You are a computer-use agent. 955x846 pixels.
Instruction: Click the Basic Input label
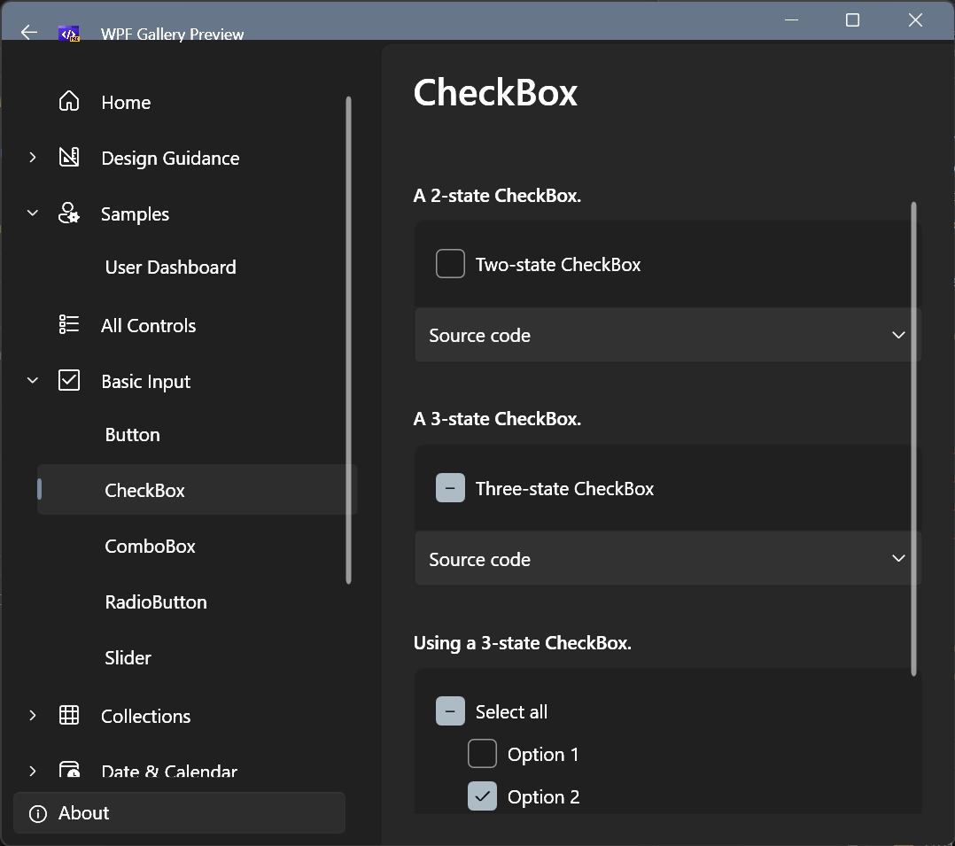[145, 382]
